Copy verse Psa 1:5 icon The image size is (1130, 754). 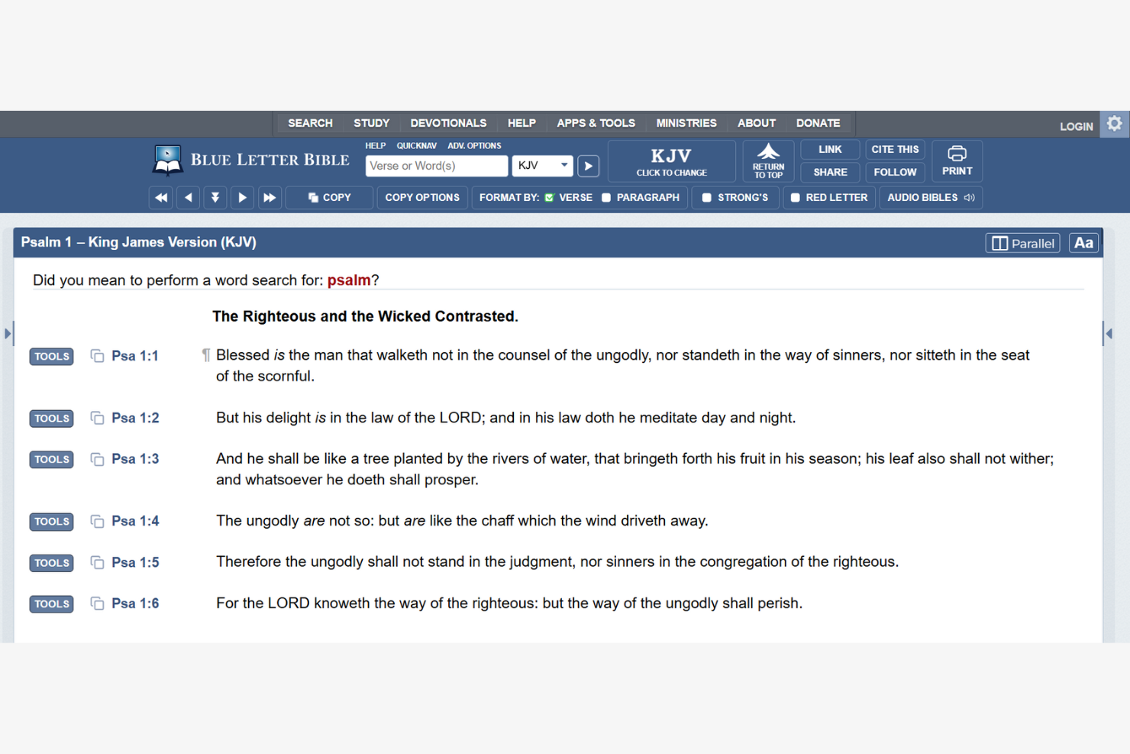click(x=97, y=562)
